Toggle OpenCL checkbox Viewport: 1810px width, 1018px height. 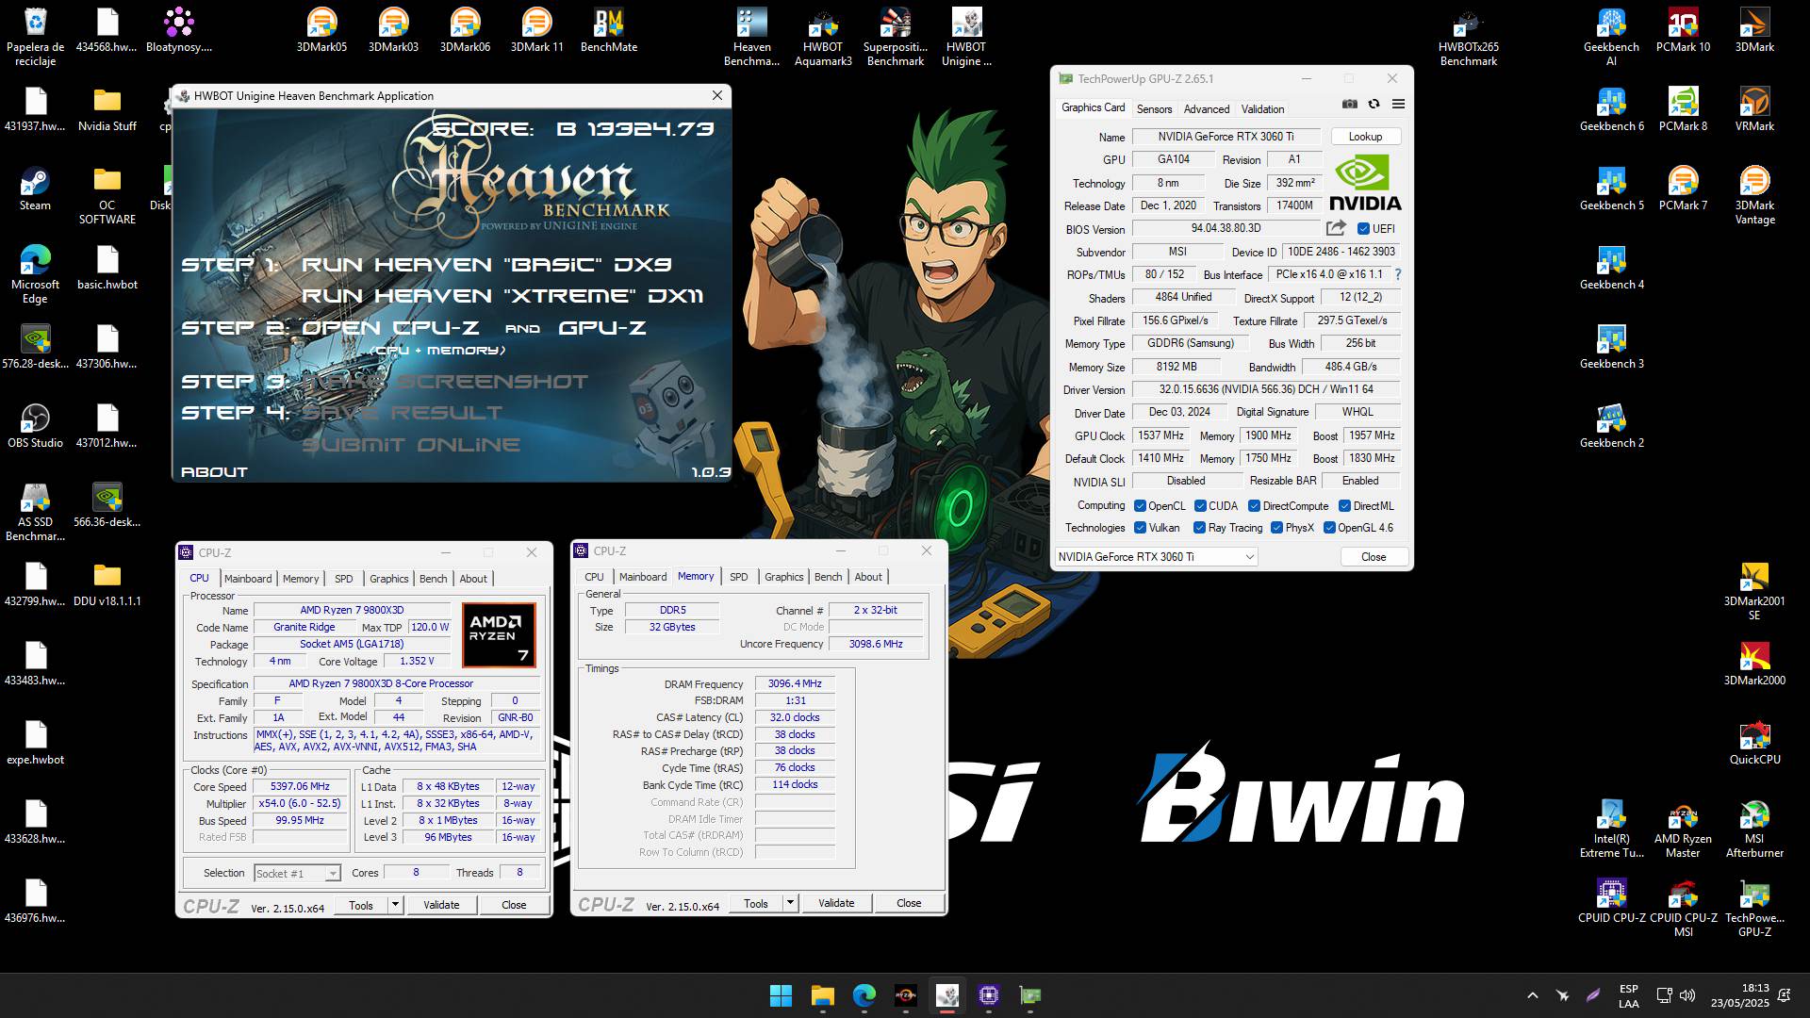click(x=1140, y=505)
